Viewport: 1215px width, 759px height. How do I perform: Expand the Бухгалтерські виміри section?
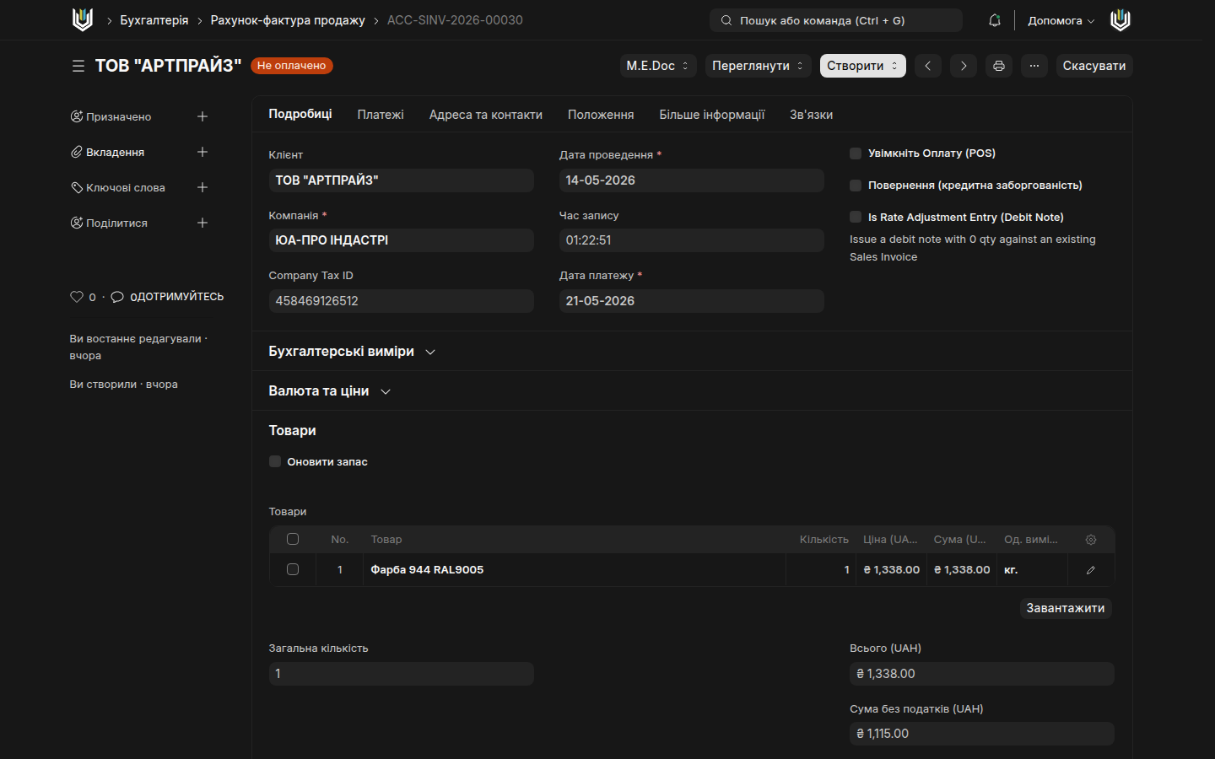coord(352,351)
